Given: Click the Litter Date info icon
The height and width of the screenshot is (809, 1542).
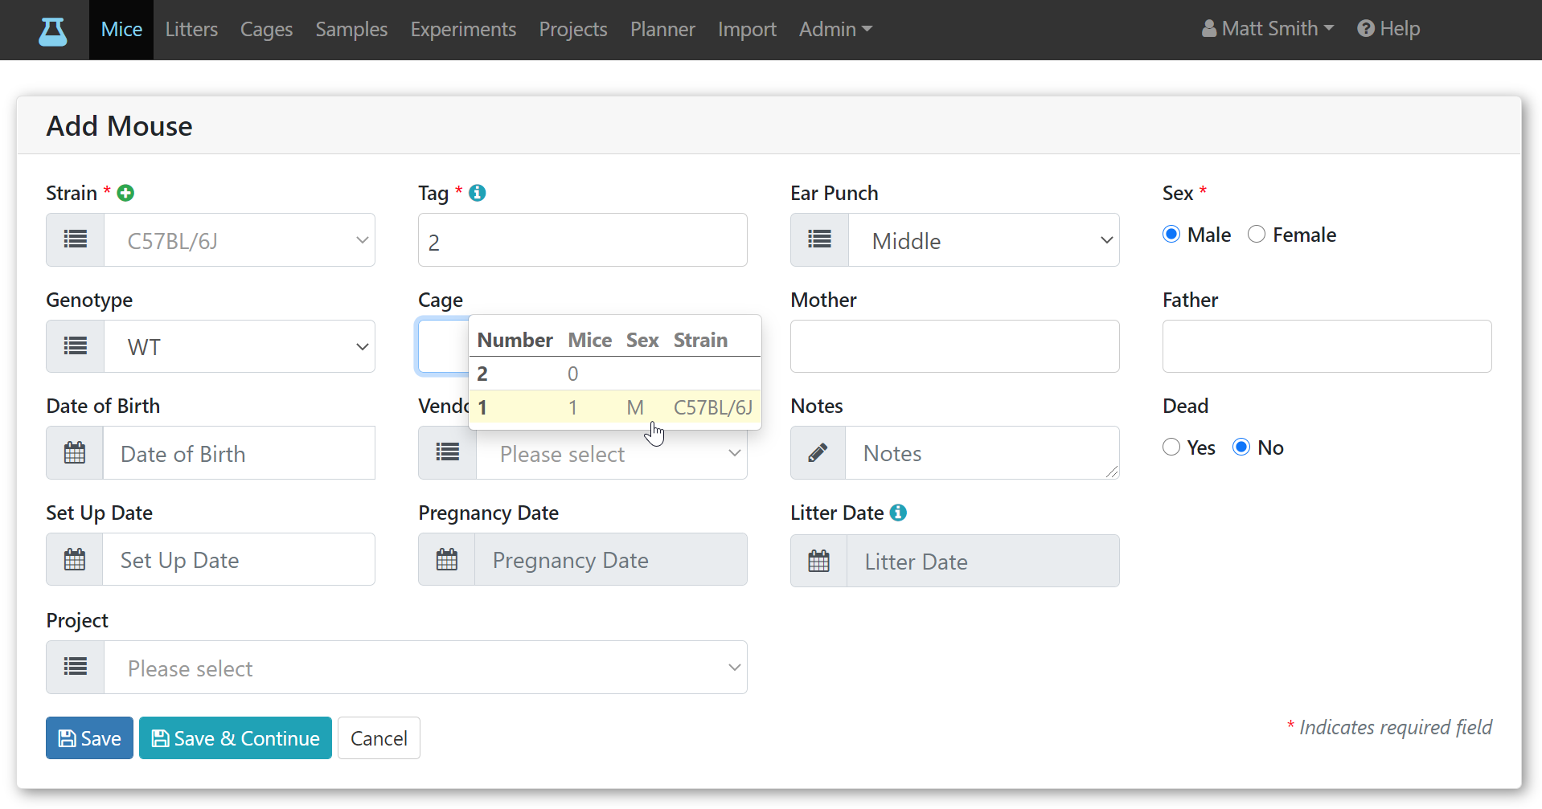Looking at the screenshot, I should click(899, 513).
